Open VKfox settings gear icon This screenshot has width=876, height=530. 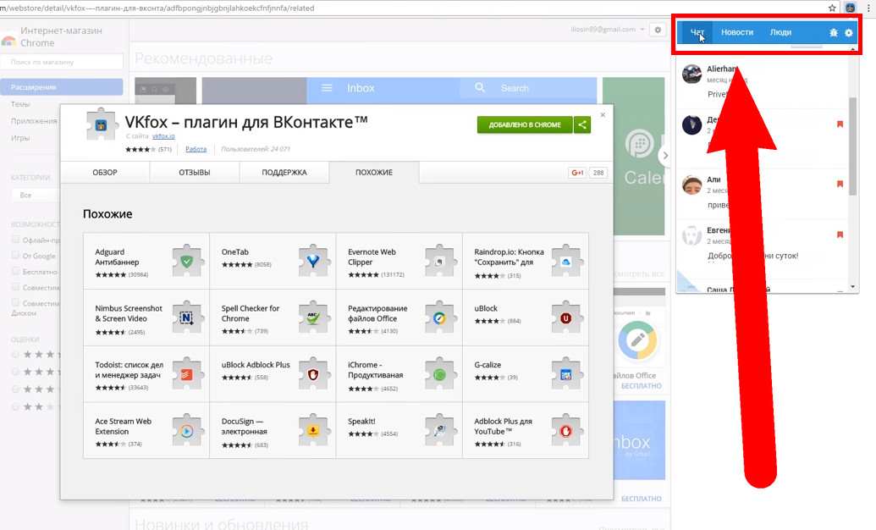[849, 33]
